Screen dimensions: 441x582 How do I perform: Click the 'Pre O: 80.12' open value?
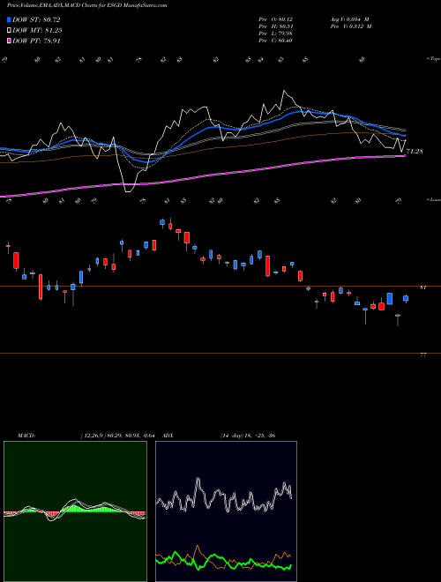click(276, 19)
